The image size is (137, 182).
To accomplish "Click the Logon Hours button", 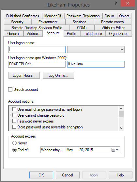I will click(x=24, y=75).
